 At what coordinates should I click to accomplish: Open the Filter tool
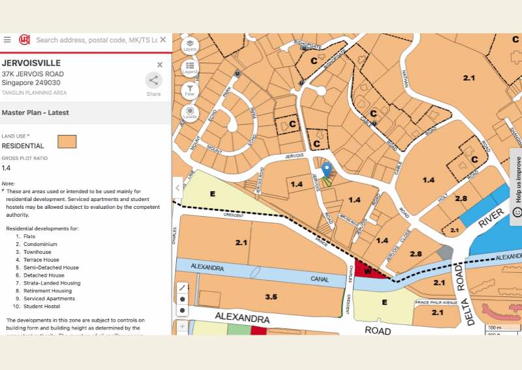[x=190, y=89]
